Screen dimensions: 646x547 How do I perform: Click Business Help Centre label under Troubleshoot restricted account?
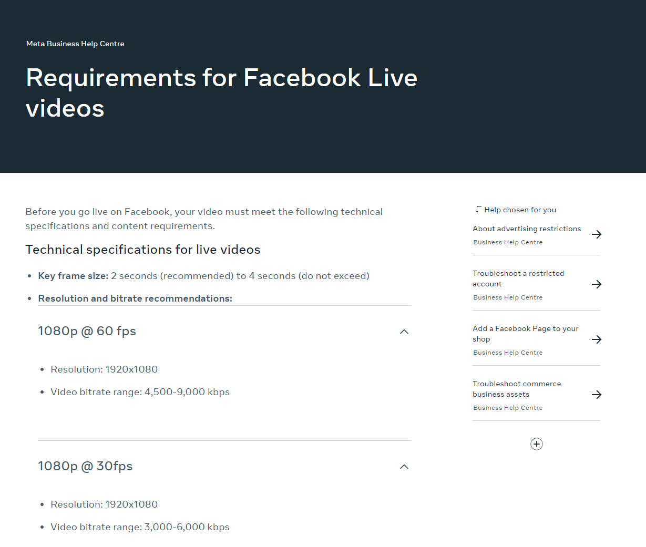click(508, 297)
